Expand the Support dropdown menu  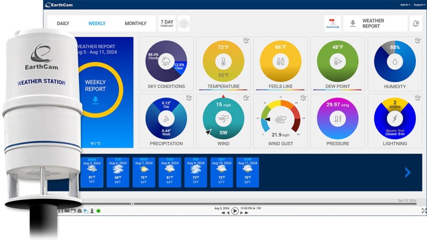[419, 5]
